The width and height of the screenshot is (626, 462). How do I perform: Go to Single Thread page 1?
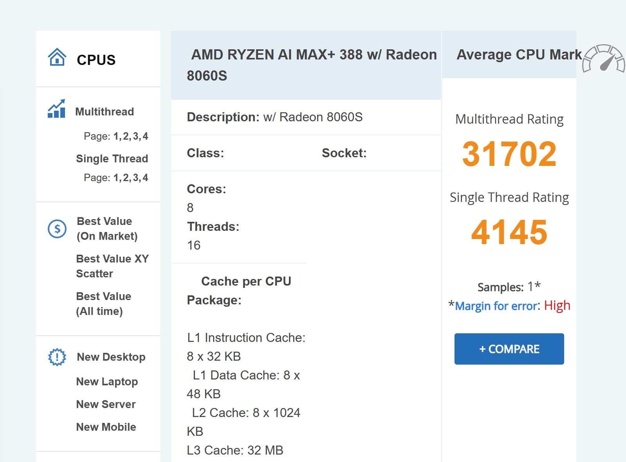116,178
